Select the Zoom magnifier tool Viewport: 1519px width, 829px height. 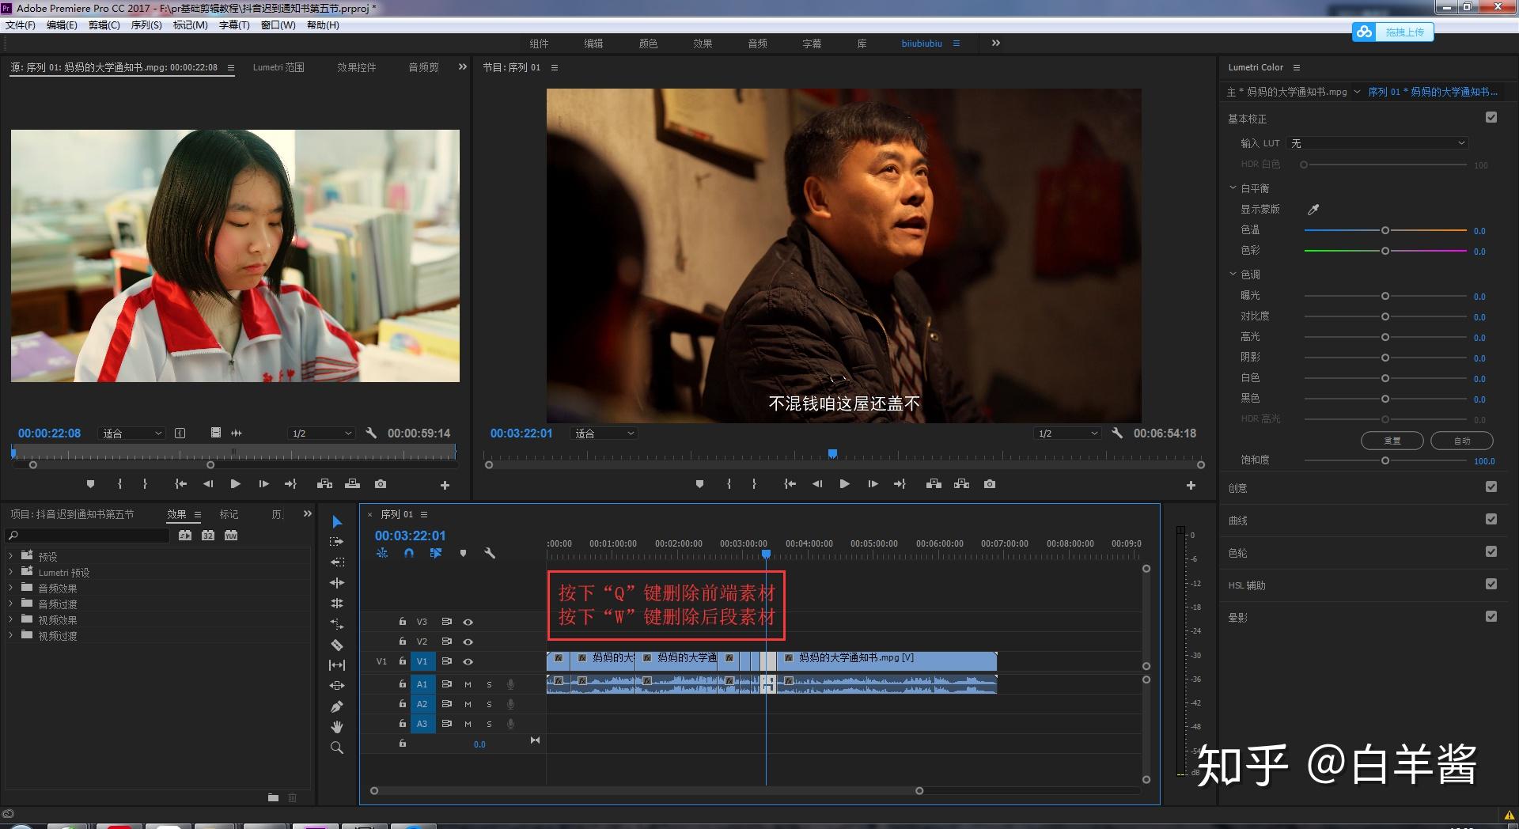[x=337, y=748]
